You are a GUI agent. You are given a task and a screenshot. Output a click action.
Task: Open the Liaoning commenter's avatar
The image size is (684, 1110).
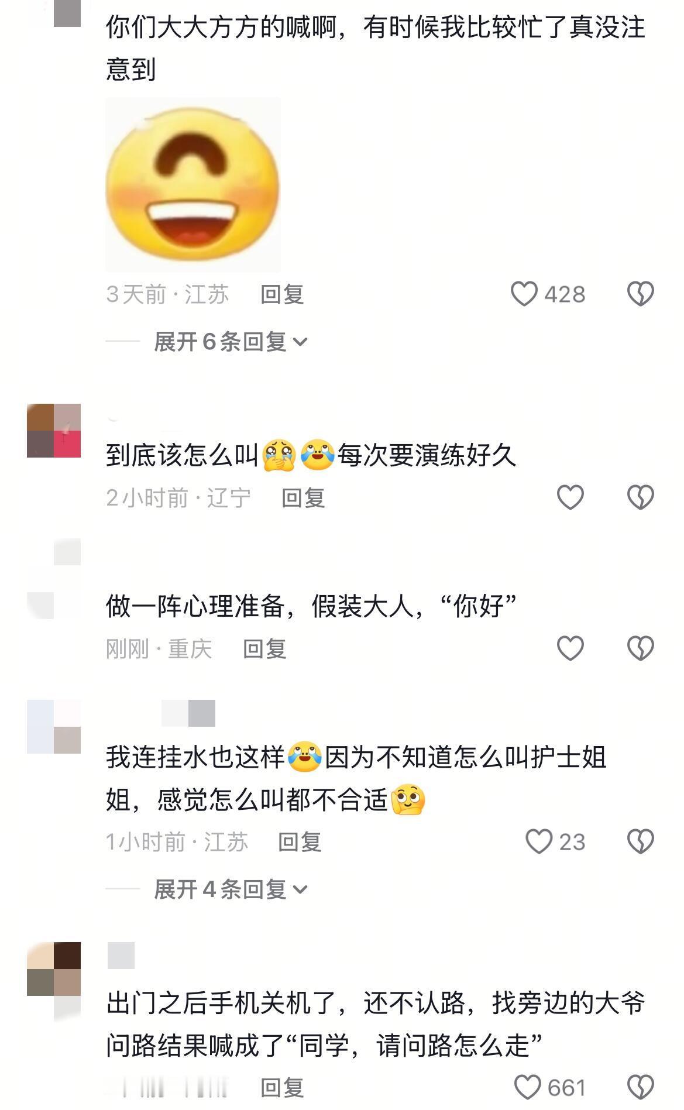(54, 430)
